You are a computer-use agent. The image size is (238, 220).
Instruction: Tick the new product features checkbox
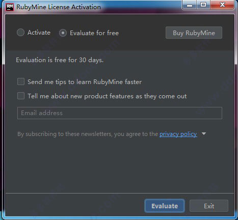[x=21, y=96]
